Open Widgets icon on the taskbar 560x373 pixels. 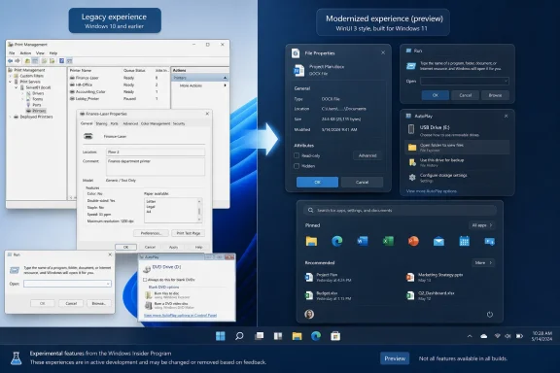[278, 336]
